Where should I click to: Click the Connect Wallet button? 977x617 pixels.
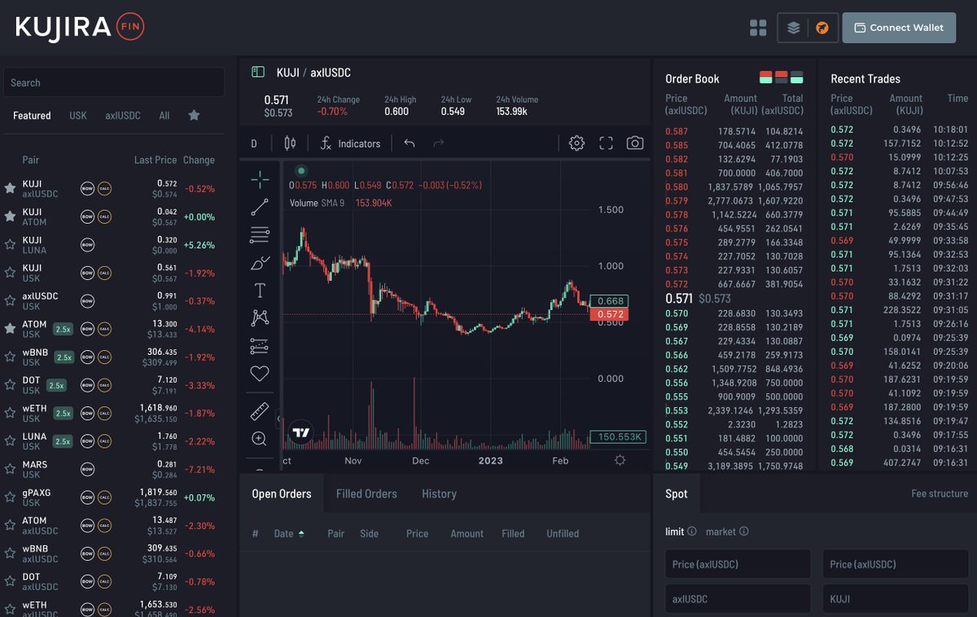tap(898, 28)
